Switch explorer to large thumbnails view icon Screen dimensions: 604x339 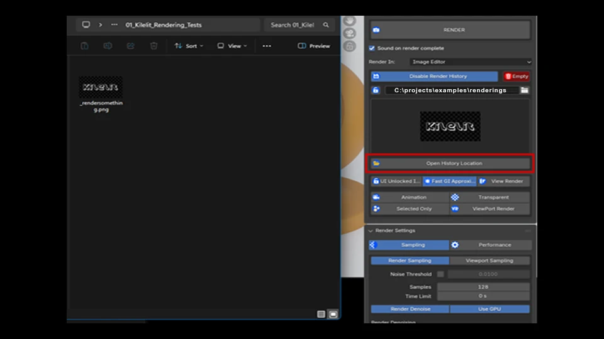[333, 315]
